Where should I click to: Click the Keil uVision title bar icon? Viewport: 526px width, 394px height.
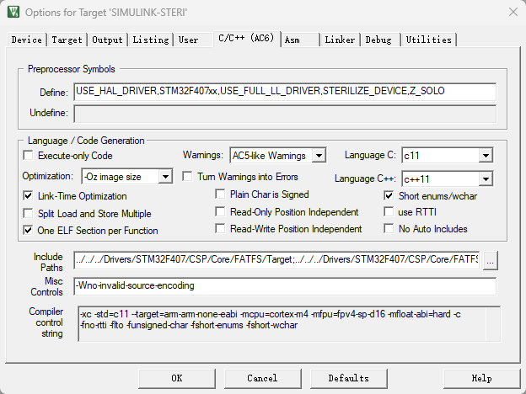pos(13,12)
